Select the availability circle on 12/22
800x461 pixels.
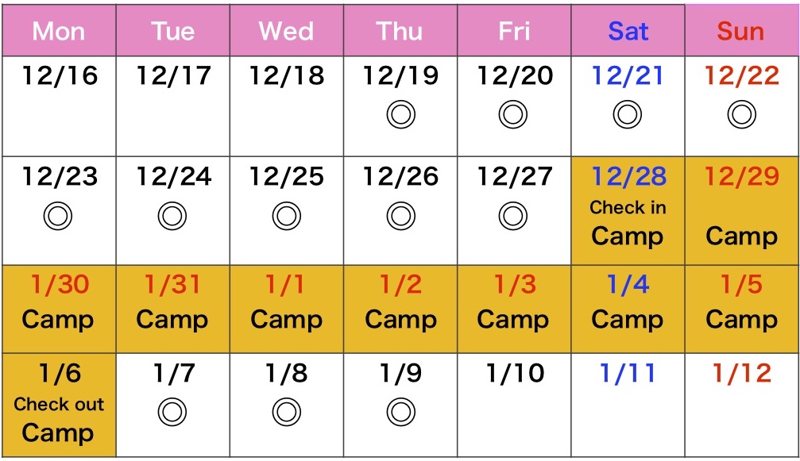click(x=741, y=116)
